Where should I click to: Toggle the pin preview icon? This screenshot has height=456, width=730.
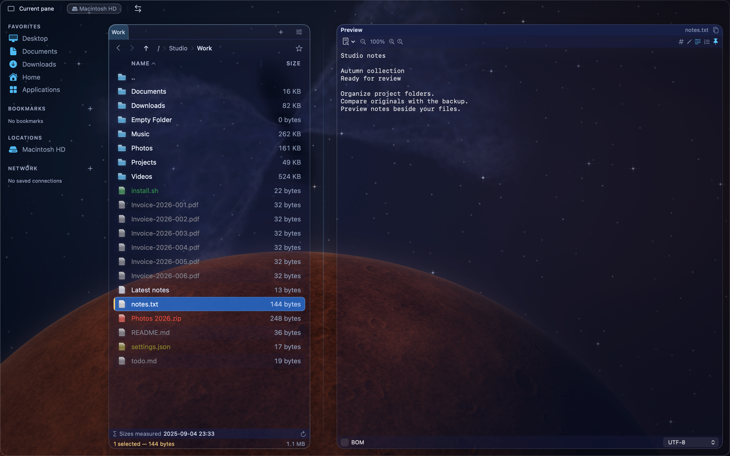point(716,42)
